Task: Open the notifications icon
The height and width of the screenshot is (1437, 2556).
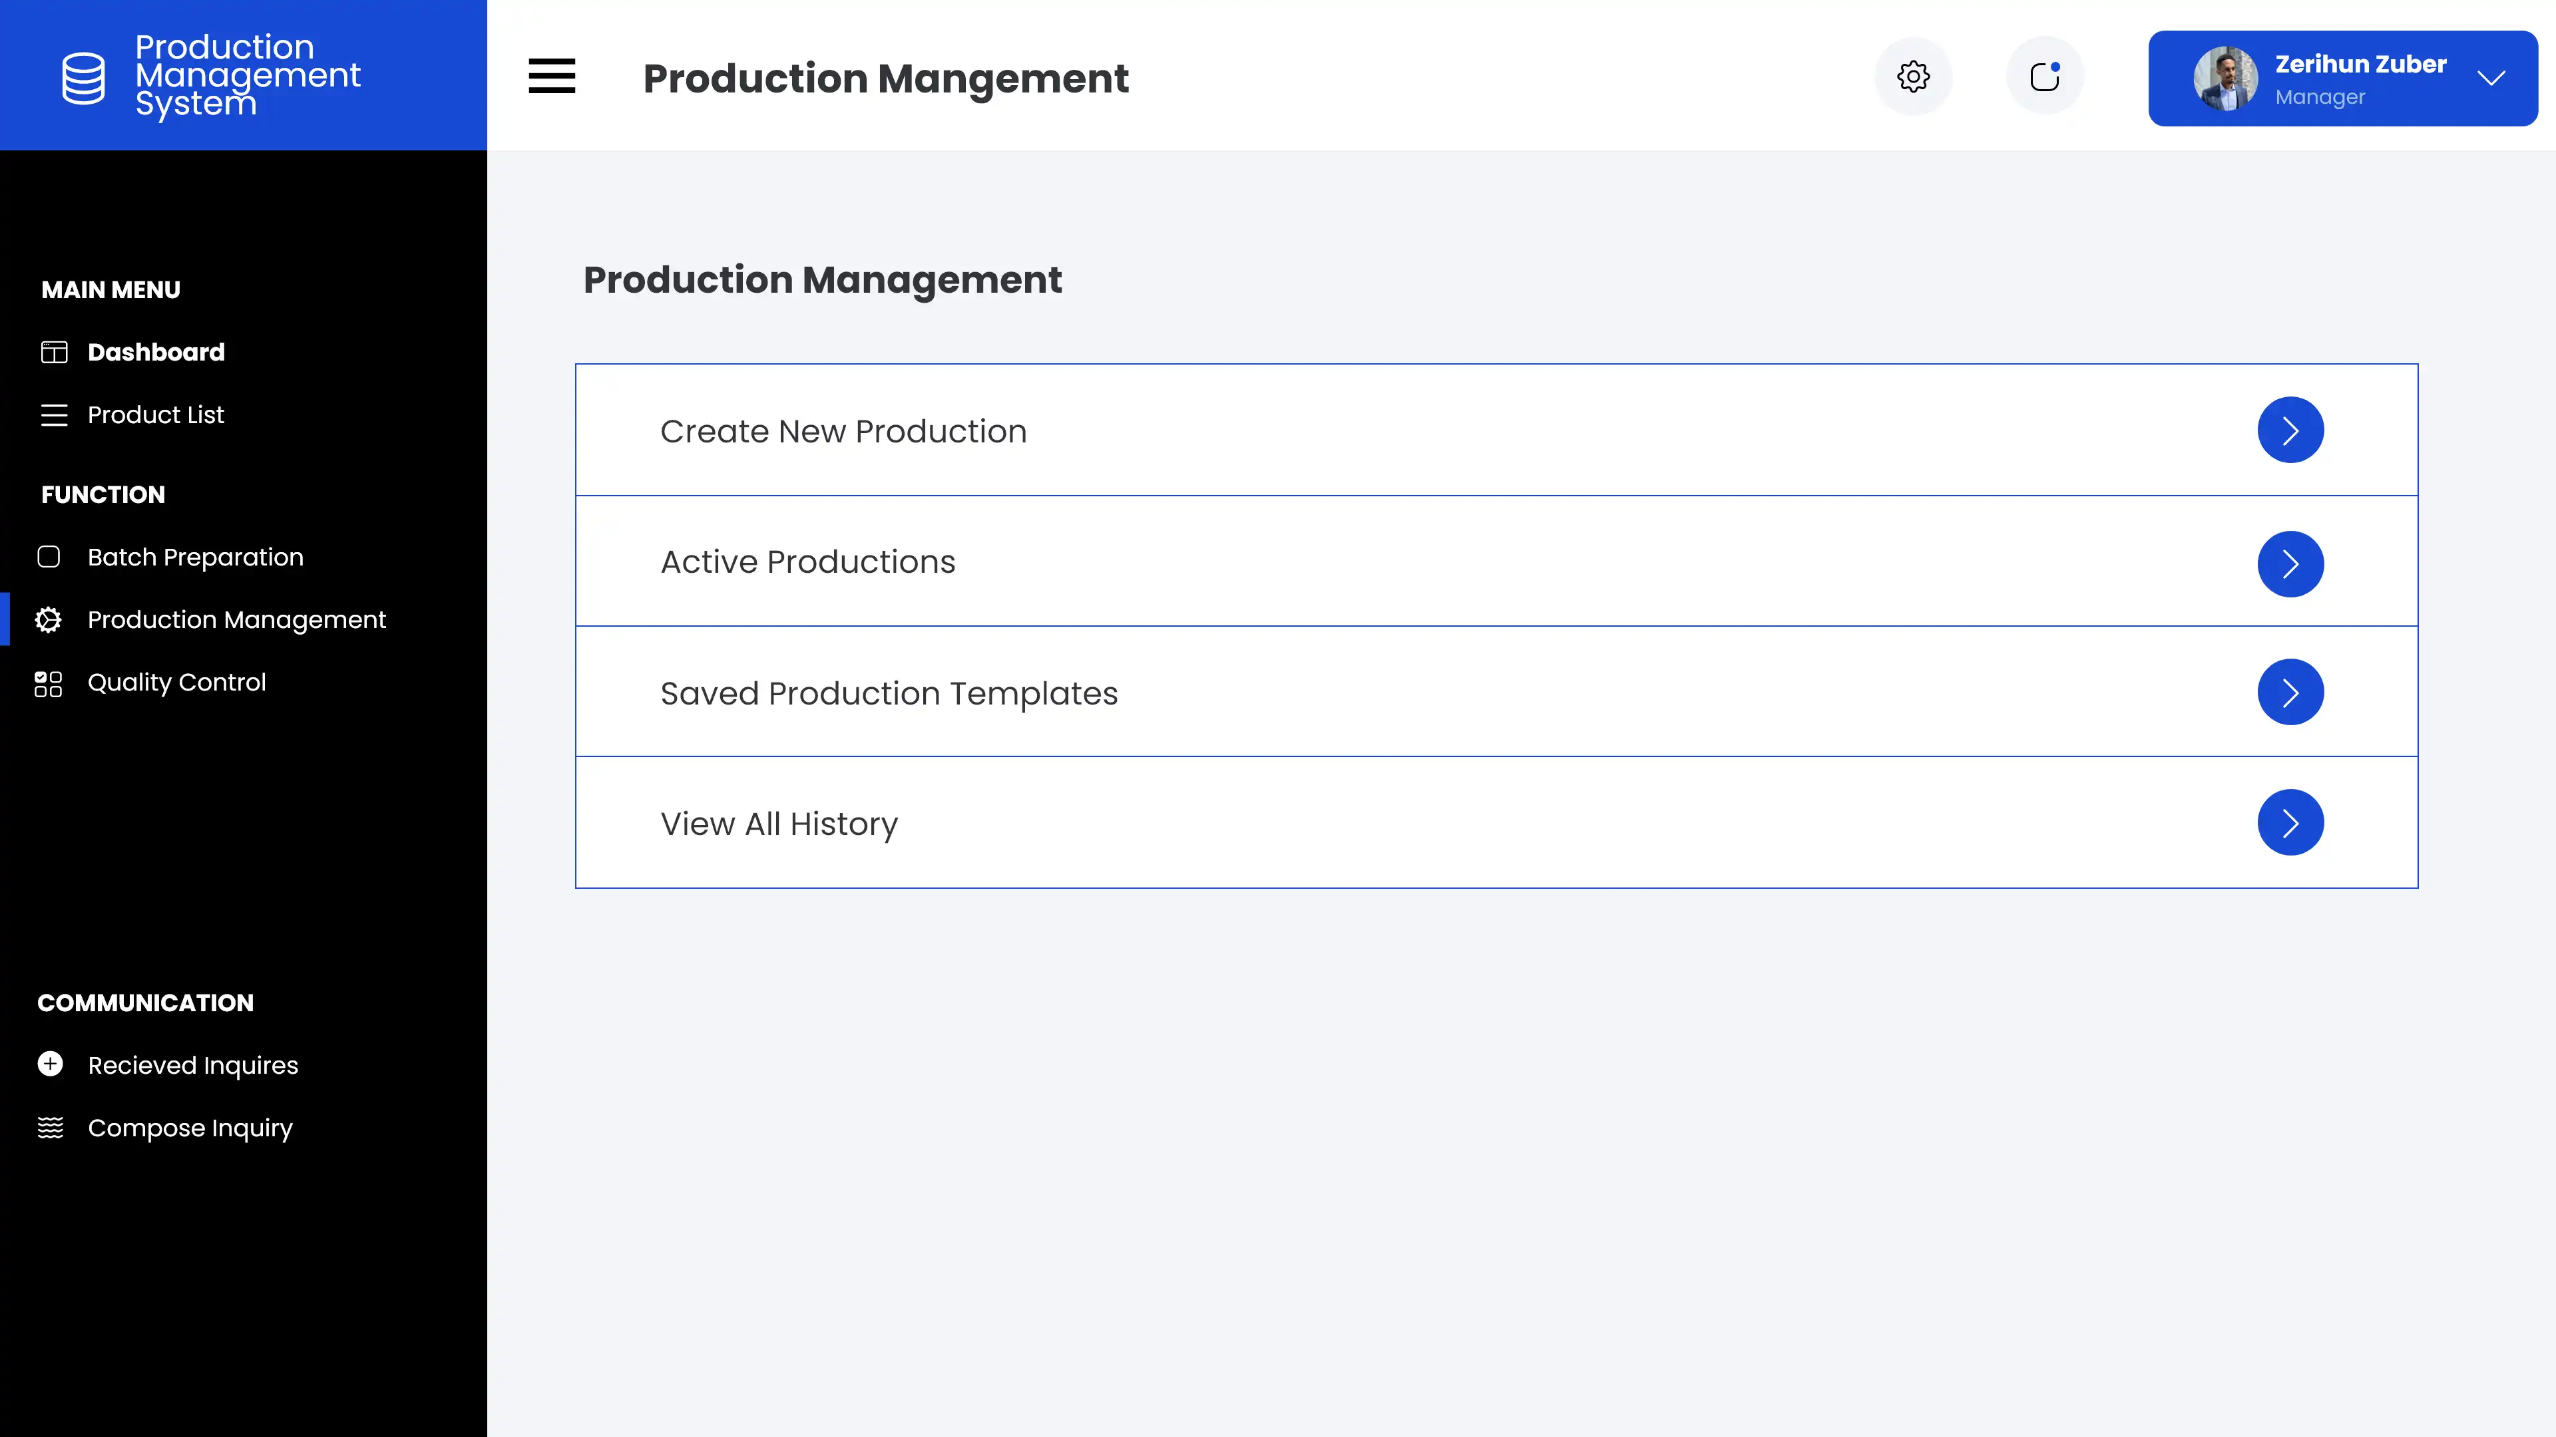Action: point(2044,77)
